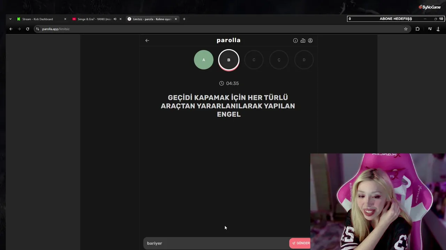Image resolution: width=446 pixels, height=250 pixels.
Task: Select the letter B circle
Action: coord(229,60)
